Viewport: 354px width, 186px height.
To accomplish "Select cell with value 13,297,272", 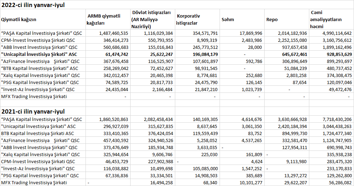I will [287, 175].
